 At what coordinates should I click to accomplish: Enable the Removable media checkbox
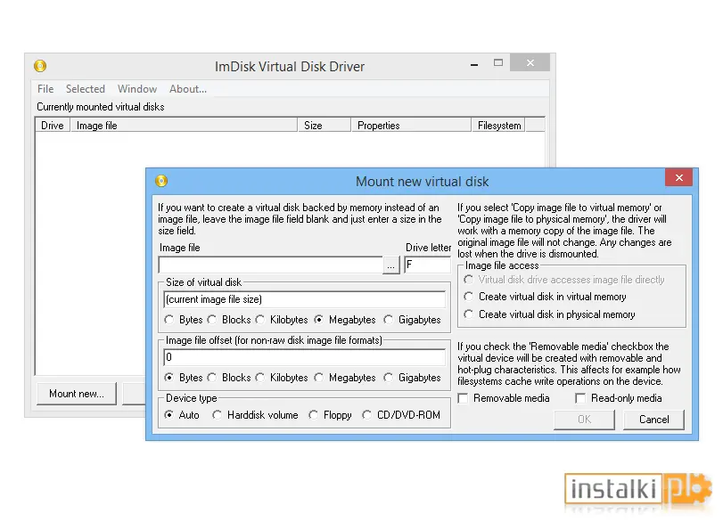point(463,398)
